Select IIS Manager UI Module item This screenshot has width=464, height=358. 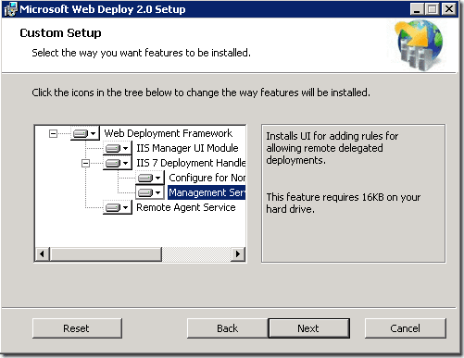pos(187,148)
